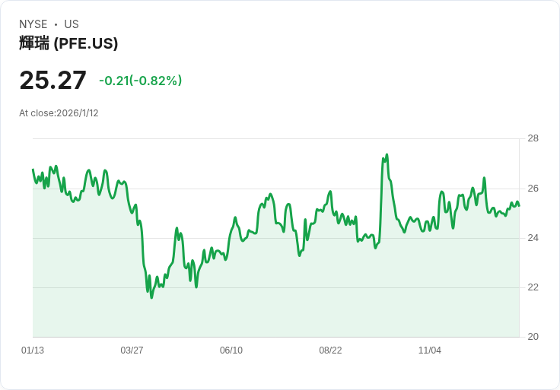Select the 01/13 date on the time axis

click(x=33, y=350)
